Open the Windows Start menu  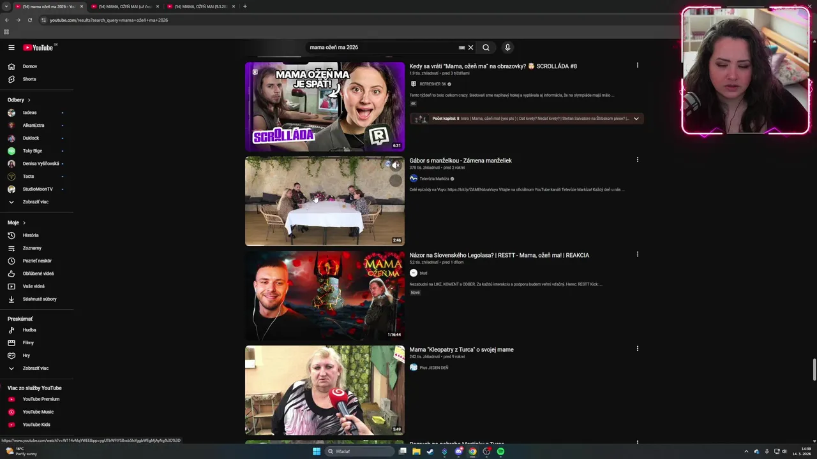pos(317,451)
